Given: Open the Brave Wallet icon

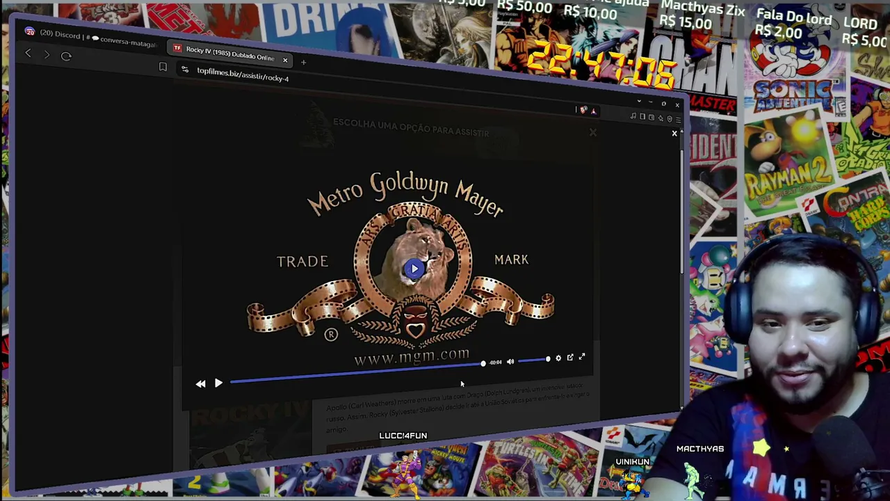Looking at the screenshot, I should point(652,118).
